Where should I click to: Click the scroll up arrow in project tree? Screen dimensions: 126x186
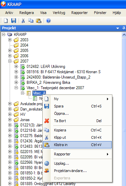click(124, 35)
